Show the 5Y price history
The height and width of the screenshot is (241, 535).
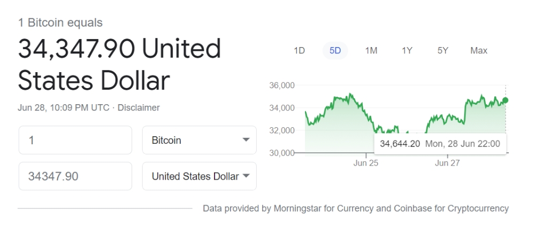443,50
